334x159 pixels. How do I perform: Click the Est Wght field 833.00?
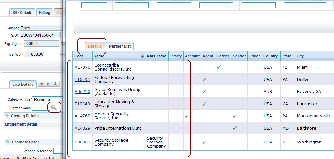pos(34,54)
